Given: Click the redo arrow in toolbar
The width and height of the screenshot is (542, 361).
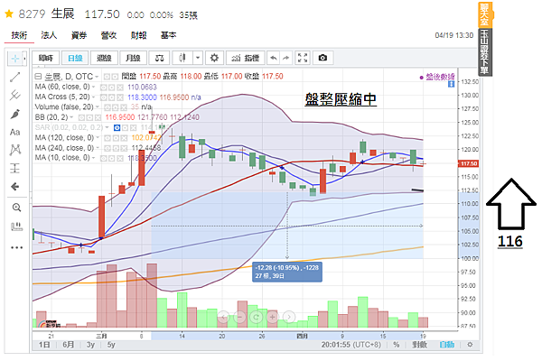Looking at the screenshot, I should [285, 58].
